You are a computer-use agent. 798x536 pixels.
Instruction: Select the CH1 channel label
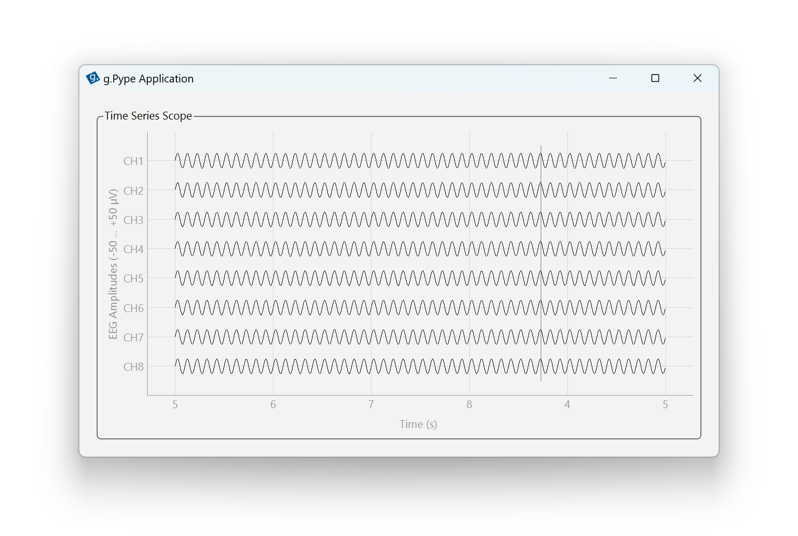(x=133, y=161)
